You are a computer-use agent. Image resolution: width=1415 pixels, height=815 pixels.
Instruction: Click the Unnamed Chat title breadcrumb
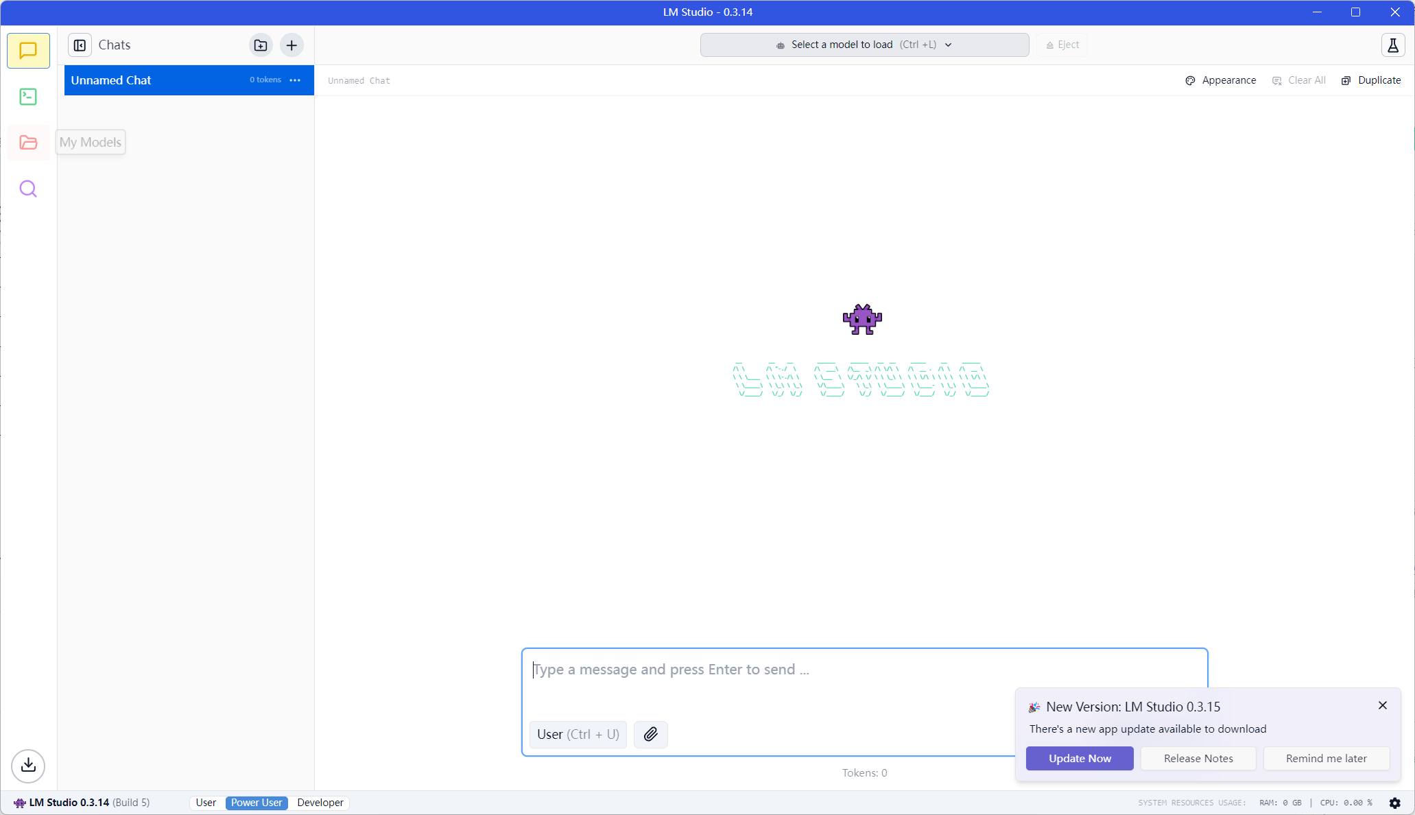(x=359, y=81)
